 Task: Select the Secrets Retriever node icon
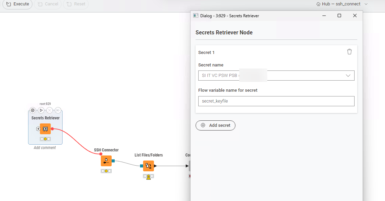45,129
